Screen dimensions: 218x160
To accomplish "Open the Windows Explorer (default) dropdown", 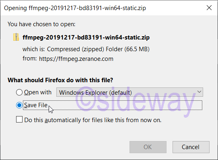I will tap(130, 92).
